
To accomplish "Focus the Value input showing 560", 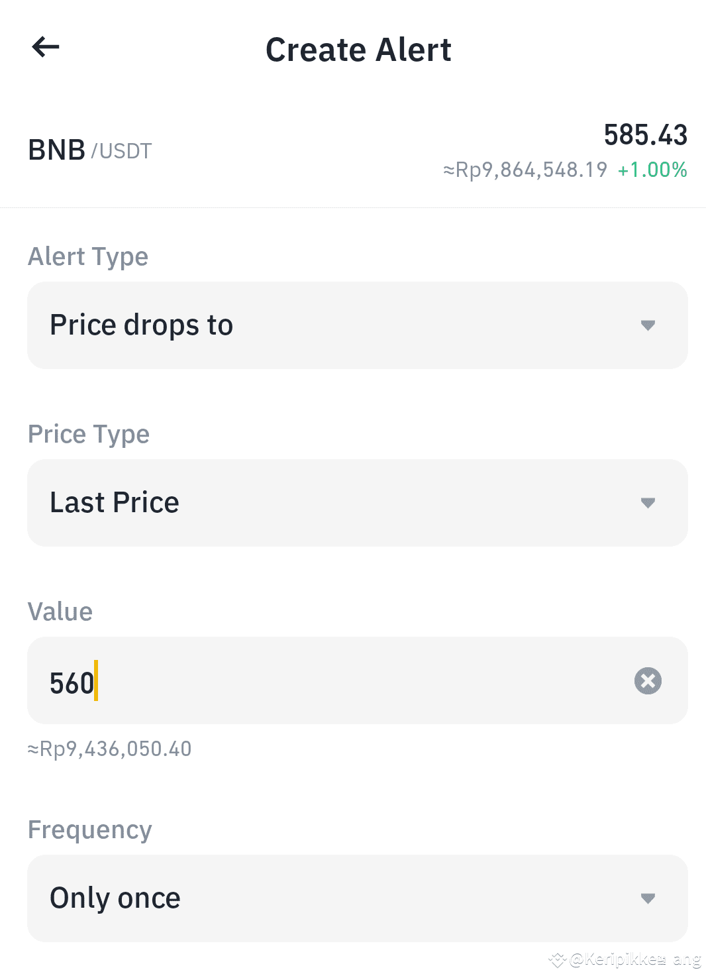I will pos(358,680).
